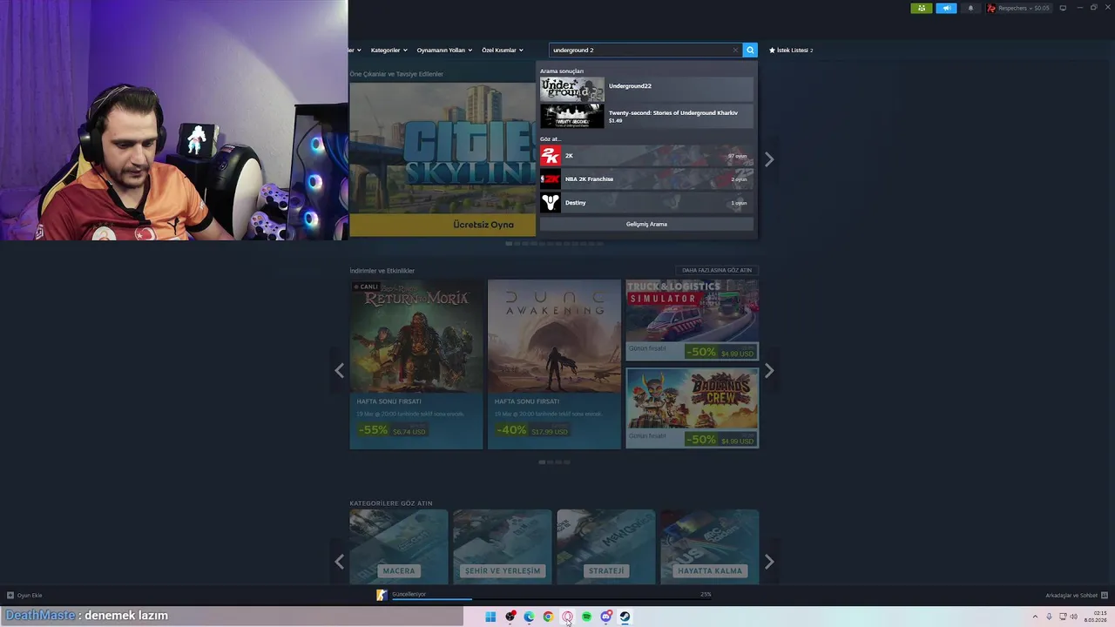The width and height of the screenshot is (1115, 627).
Task: Open Spotify from the taskbar
Action: pos(586,617)
